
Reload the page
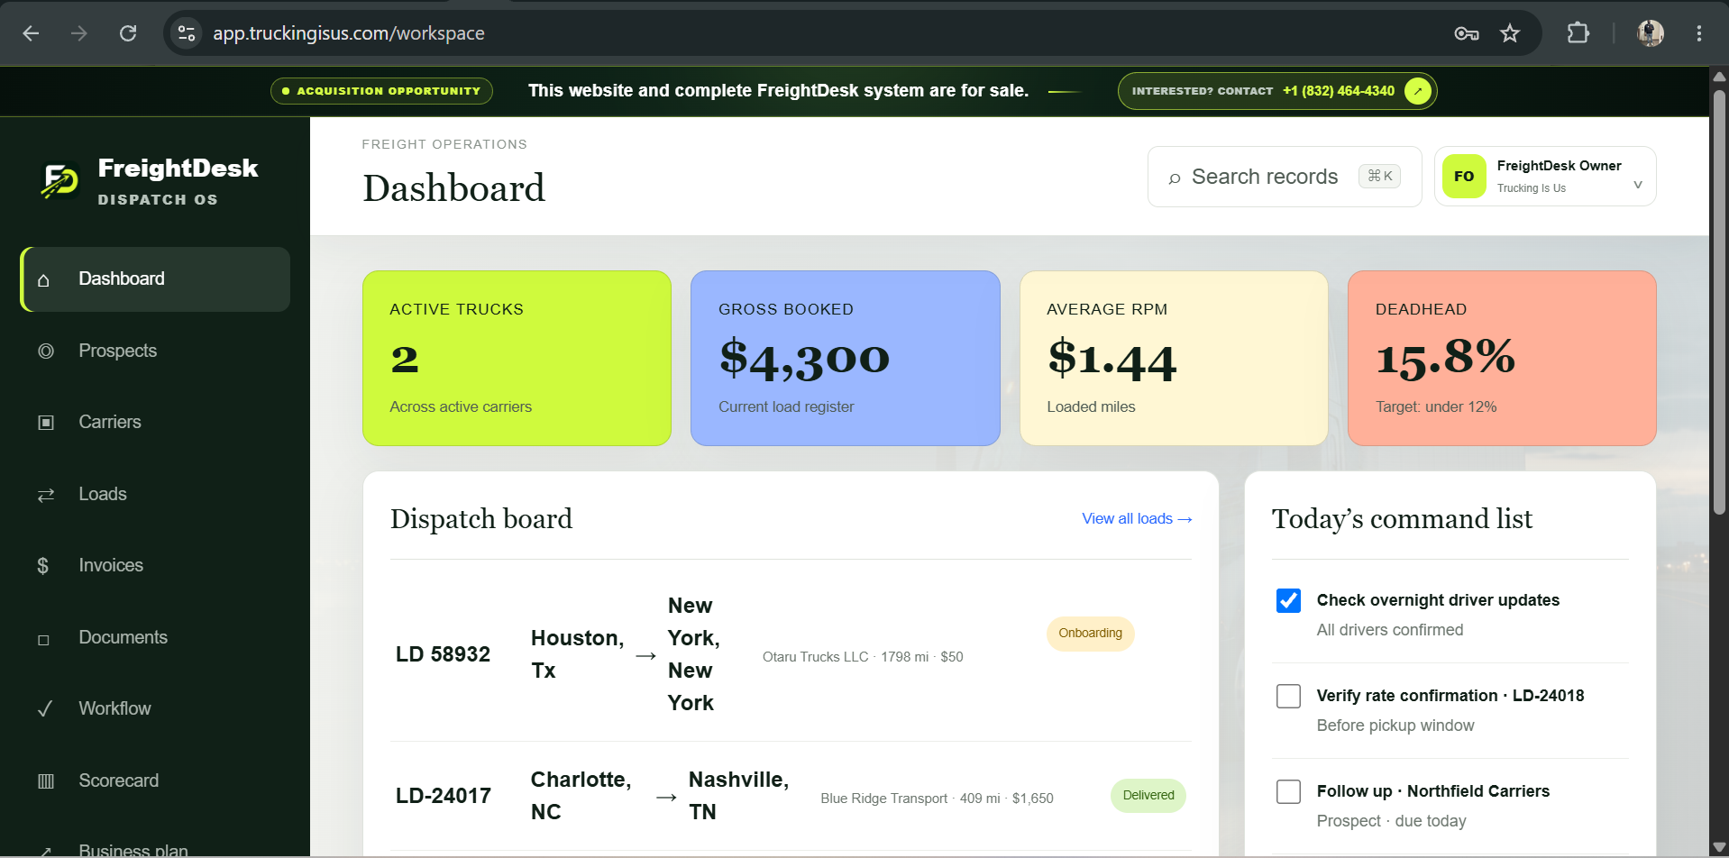click(x=128, y=33)
